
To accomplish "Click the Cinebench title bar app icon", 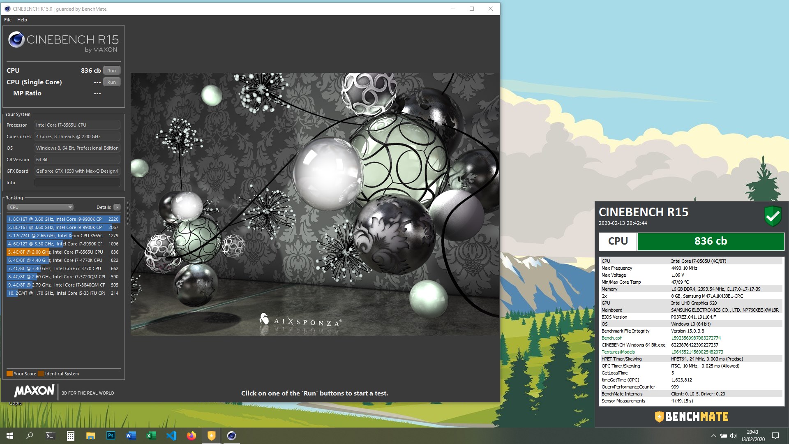I will (x=7, y=9).
